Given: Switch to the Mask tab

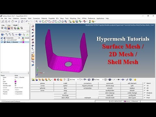Looking at the screenshot, I should (9, 25).
